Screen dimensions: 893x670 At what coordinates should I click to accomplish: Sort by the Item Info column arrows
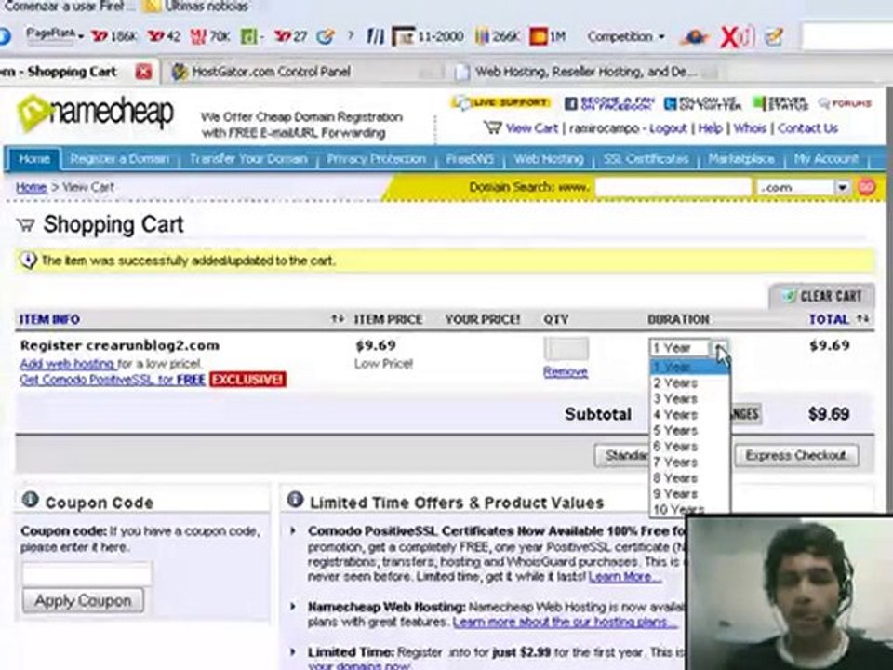[338, 319]
